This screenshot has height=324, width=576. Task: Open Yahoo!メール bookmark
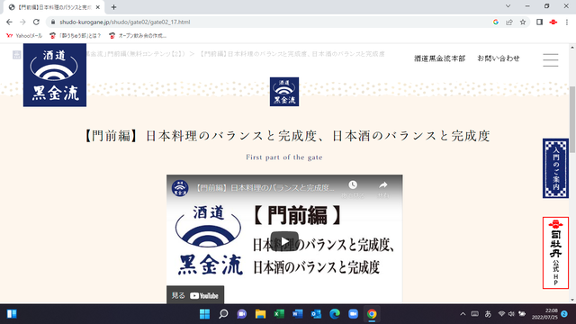[x=24, y=36]
